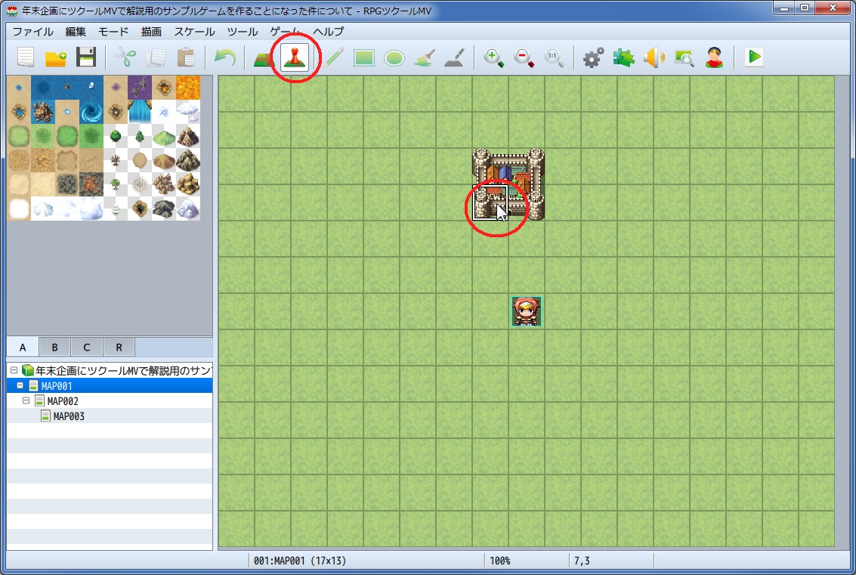Pick the whirlpool tile in palette
856x575 pixels.
click(x=91, y=112)
